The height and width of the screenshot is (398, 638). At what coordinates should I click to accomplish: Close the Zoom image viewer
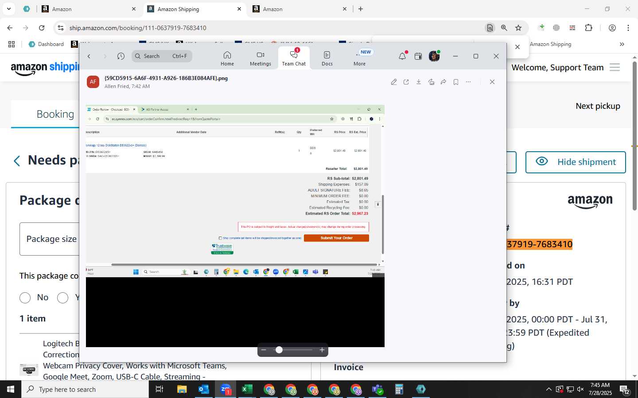(492, 82)
